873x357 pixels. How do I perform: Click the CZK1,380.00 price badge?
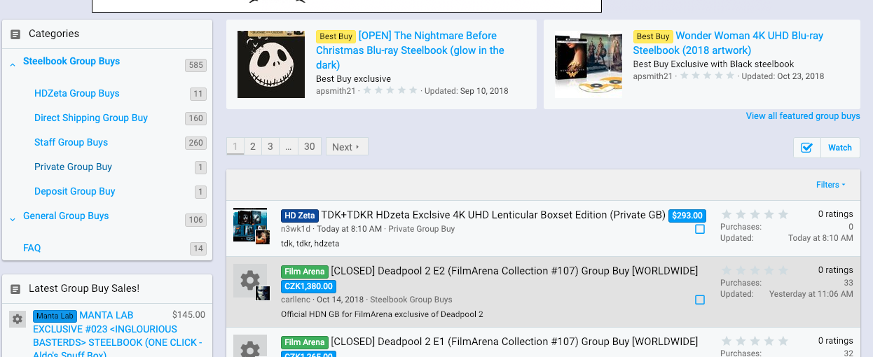(308, 286)
